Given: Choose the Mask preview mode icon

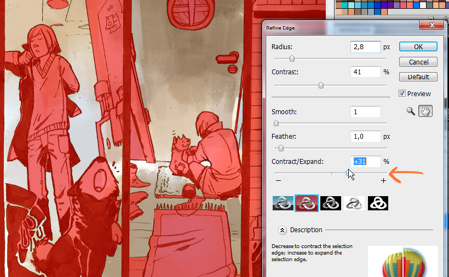Looking at the screenshot, I should (378, 203).
